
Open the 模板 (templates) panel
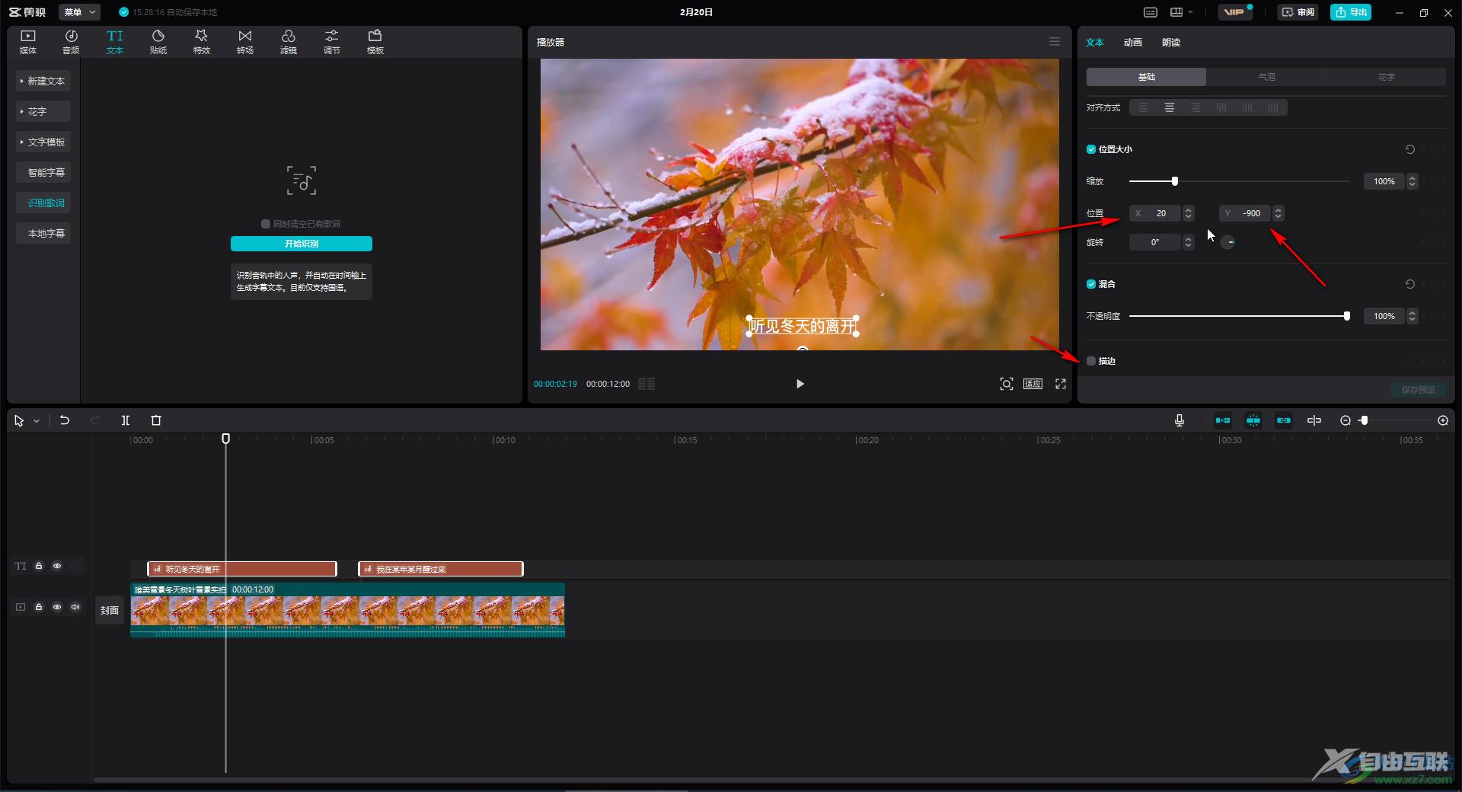coord(375,42)
